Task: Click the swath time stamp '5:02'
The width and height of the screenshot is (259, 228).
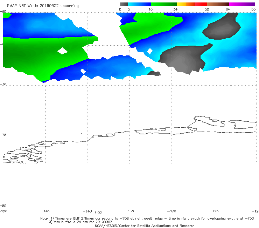Action: (x=98, y=213)
